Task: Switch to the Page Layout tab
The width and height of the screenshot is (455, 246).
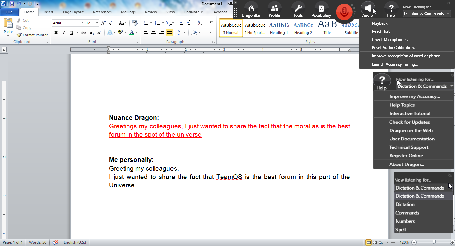Action: (x=73, y=12)
